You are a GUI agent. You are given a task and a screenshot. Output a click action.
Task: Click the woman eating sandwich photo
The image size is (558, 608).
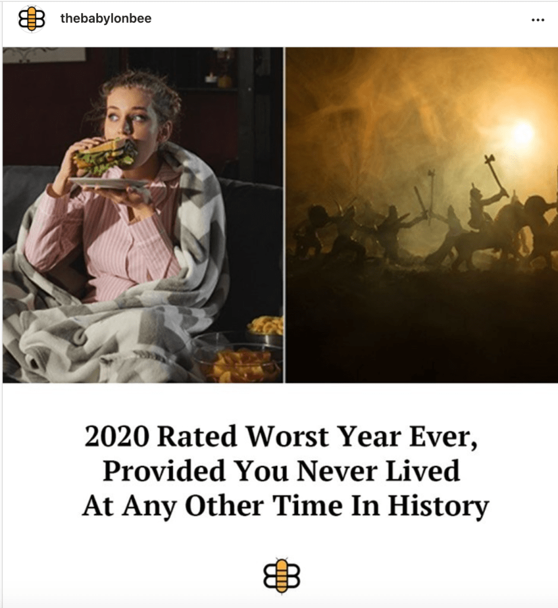[142, 215]
